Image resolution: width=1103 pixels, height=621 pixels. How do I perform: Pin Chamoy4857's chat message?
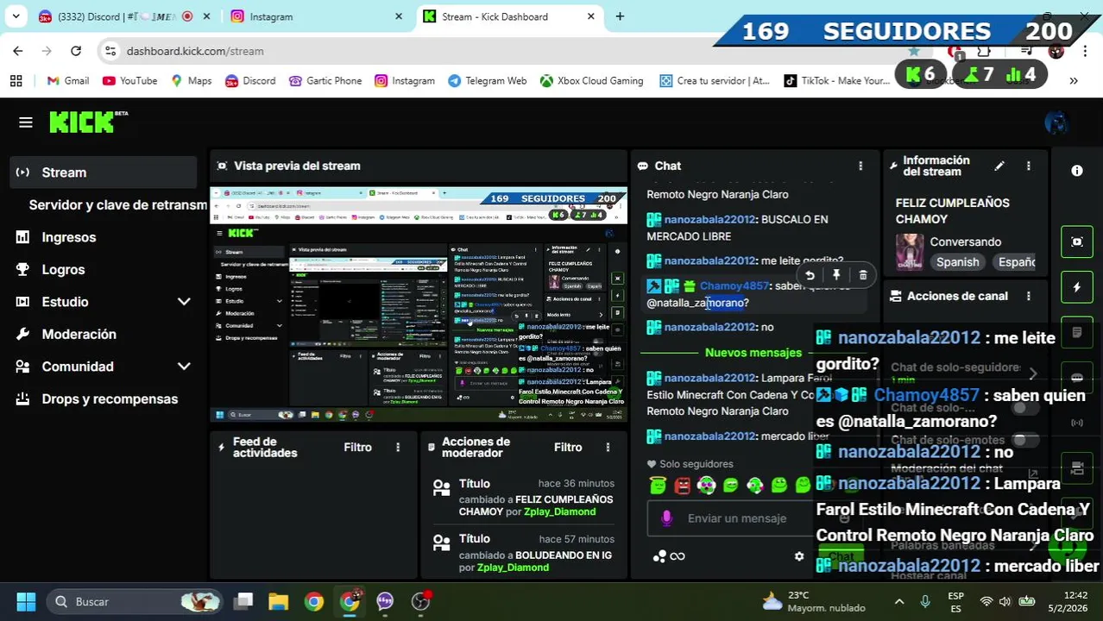tap(836, 275)
